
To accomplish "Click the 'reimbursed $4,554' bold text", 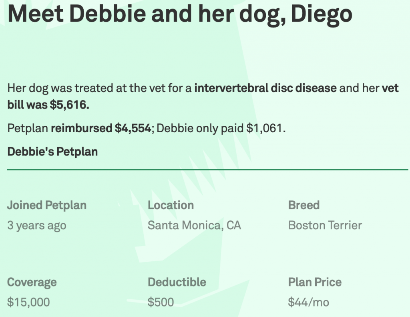I will (x=101, y=128).
